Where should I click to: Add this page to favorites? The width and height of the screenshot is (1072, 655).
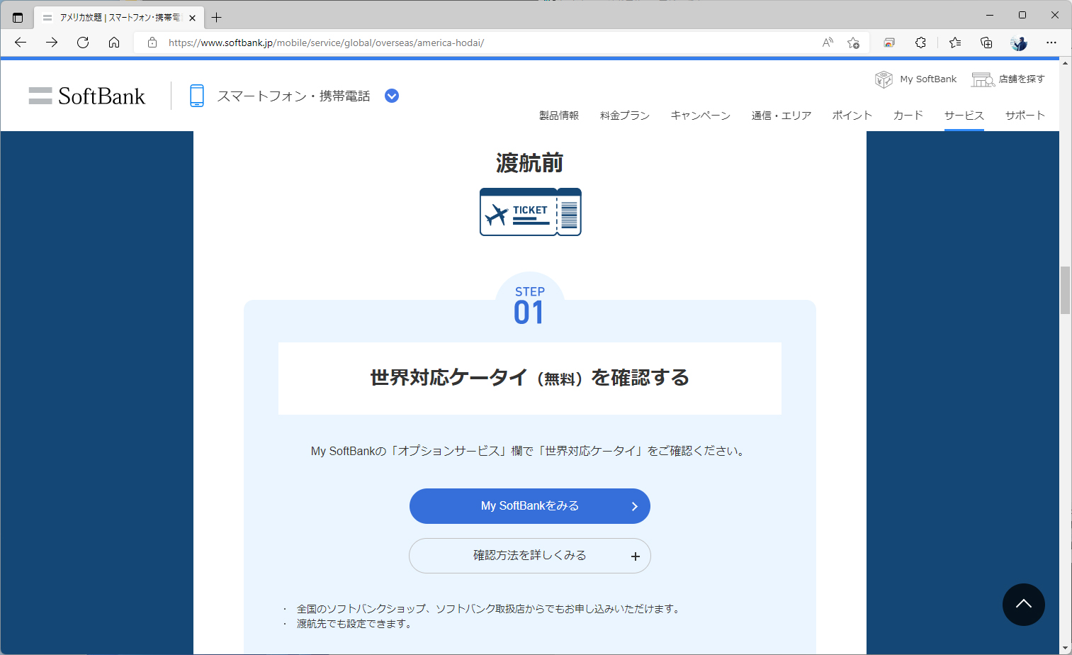(854, 43)
